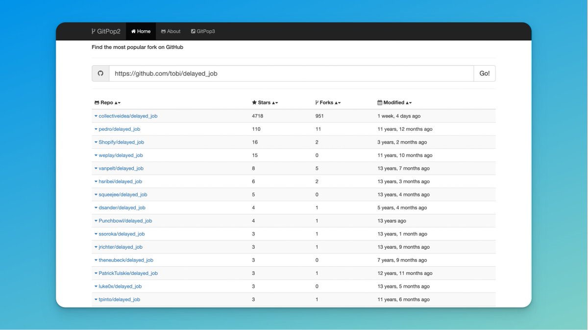Switch to GitPop3 in the navbar
This screenshot has width=588, height=330.
202,31
